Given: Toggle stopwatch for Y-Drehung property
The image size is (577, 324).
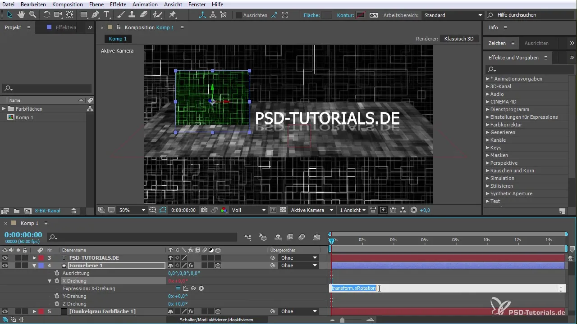Looking at the screenshot, I should coord(57,296).
